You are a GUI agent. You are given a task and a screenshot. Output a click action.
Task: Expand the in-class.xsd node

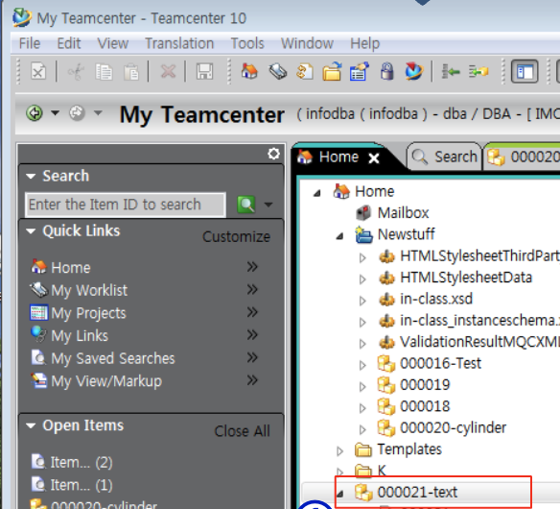(362, 301)
